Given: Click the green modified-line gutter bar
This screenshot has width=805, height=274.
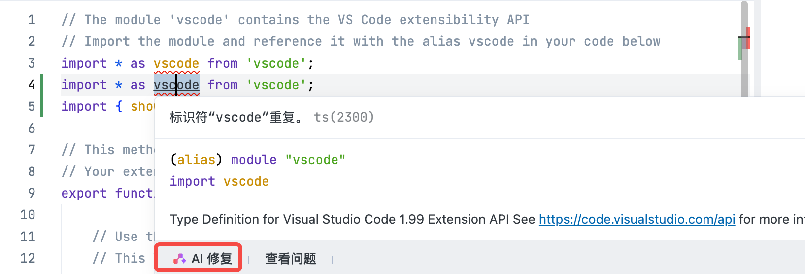Looking at the screenshot, I should point(42,96).
